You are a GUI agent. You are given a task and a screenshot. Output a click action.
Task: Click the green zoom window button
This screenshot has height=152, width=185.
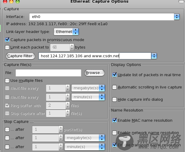(x=18, y=1)
